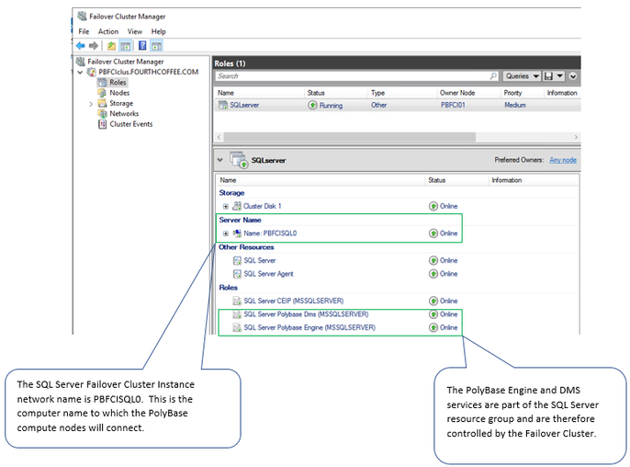Select Networks in the console tree

coord(124,114)
